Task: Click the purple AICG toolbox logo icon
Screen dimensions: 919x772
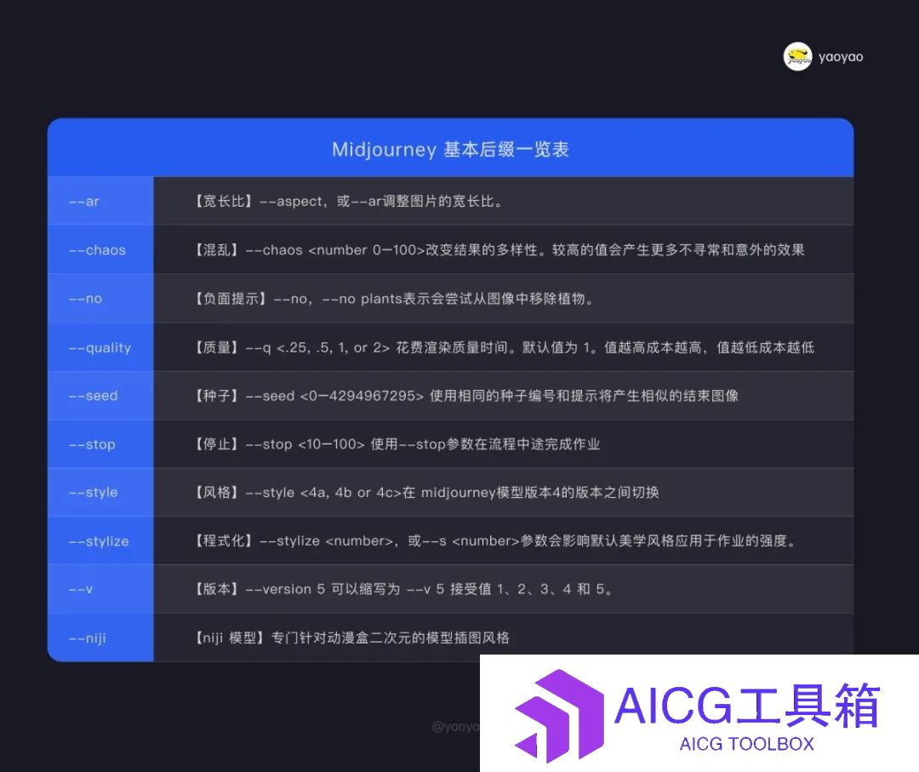Action: (559, 716)
